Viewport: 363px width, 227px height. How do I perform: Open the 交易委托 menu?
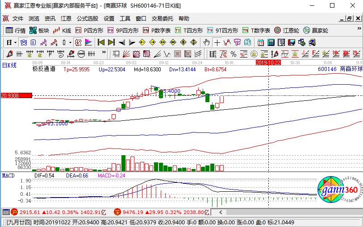pyautogui.click(x=162, y=18)
